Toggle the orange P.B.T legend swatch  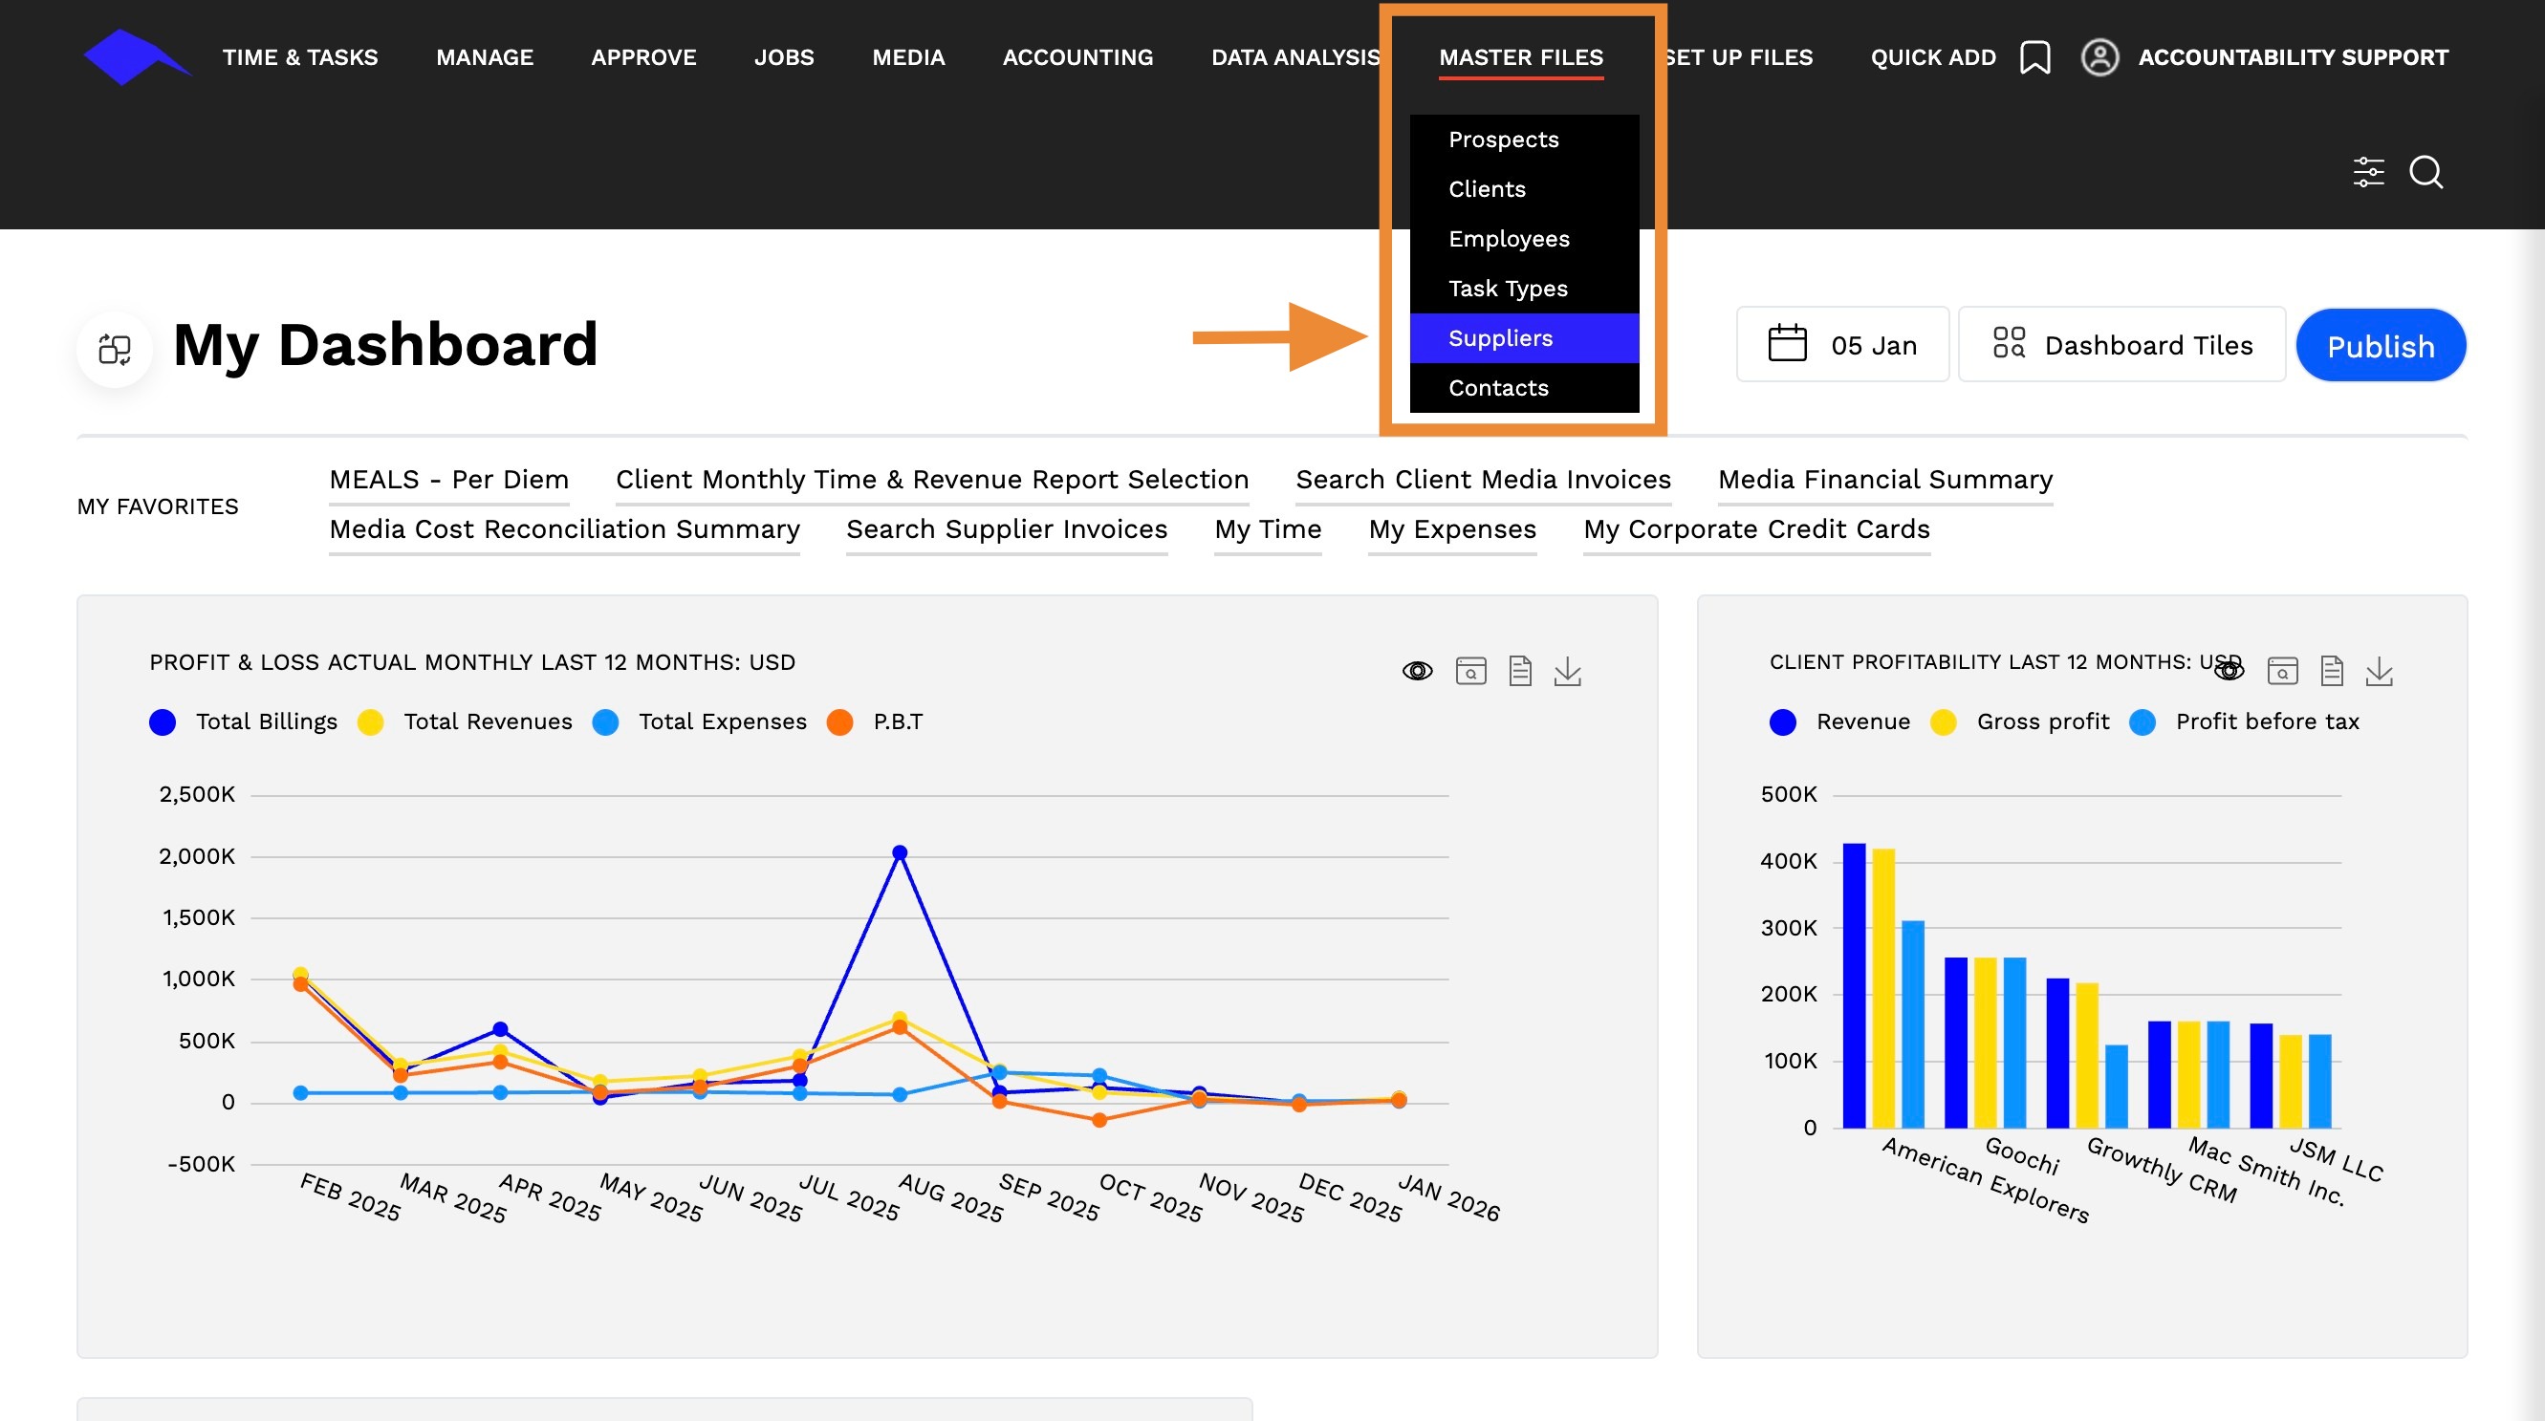(839, 721)
